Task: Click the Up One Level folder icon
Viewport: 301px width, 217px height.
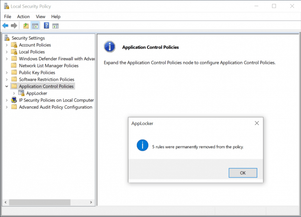Action: [26, 26]
